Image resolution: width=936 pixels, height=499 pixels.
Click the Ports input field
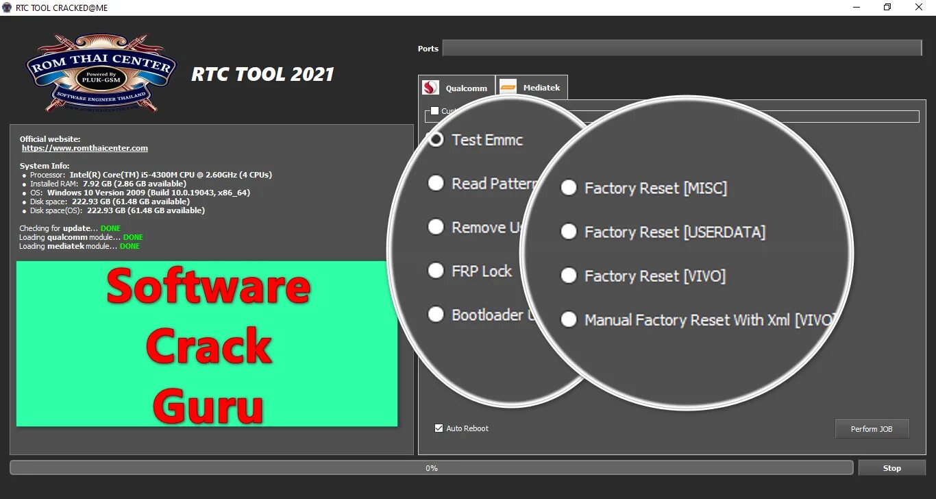(682, 48)
